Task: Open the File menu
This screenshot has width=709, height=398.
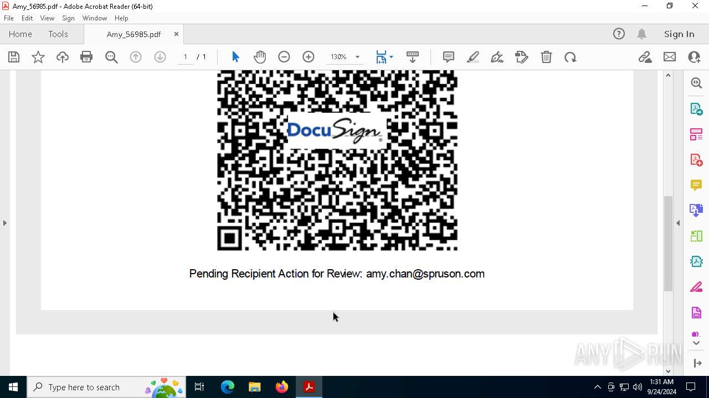Action: 9,18
